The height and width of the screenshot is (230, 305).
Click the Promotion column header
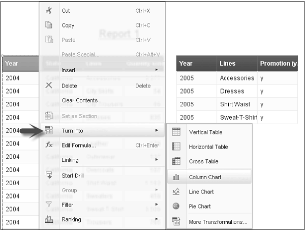(279, 64)
